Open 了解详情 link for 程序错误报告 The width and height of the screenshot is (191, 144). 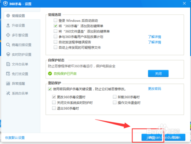154,42
